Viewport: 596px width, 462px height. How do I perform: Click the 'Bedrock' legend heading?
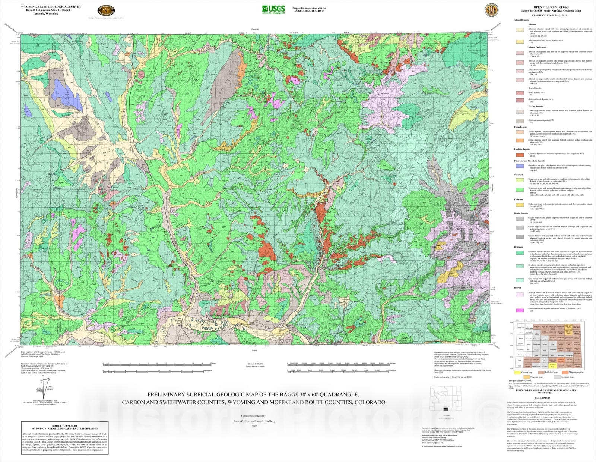pos(518,288)
